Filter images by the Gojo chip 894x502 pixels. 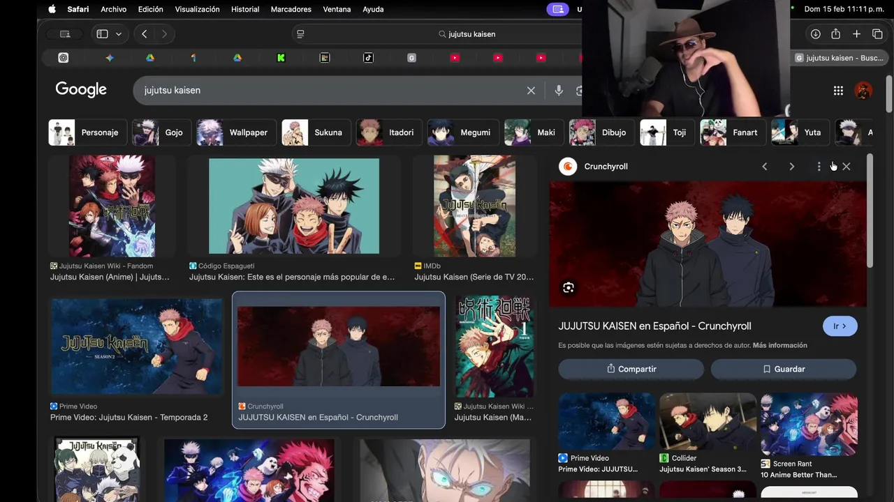(161, 132)
